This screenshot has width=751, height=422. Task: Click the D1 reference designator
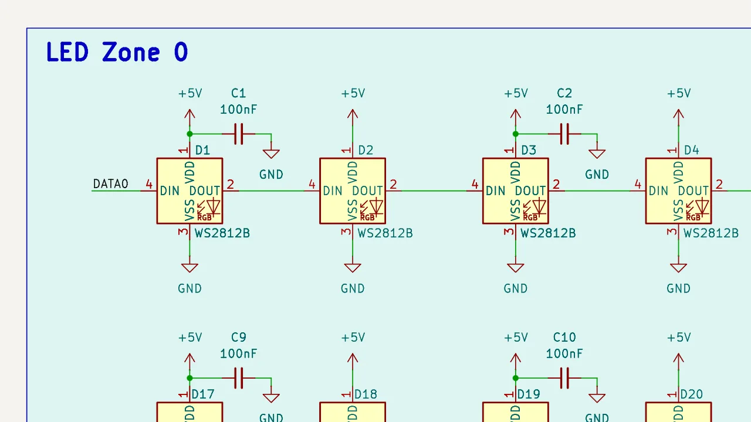pyautogui.click(x=202, y=151)
